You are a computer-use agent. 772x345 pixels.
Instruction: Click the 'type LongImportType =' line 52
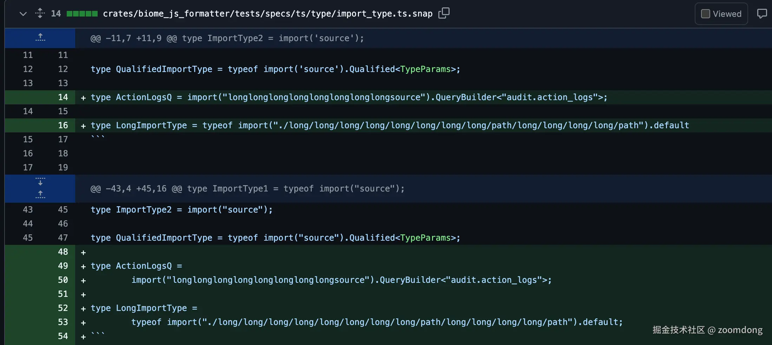click(x=144, y=308)
